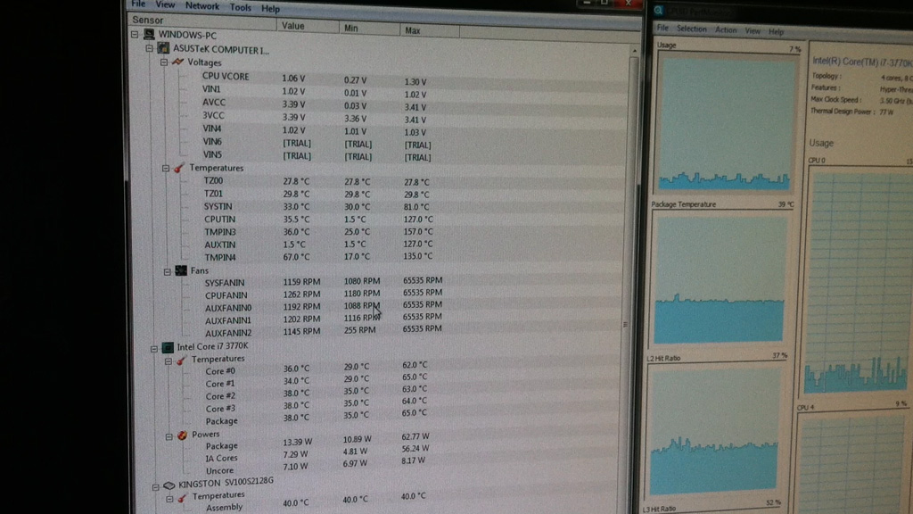Click the Usage graph in right window
Screen dimensions: 913x514
pos(726,124)
